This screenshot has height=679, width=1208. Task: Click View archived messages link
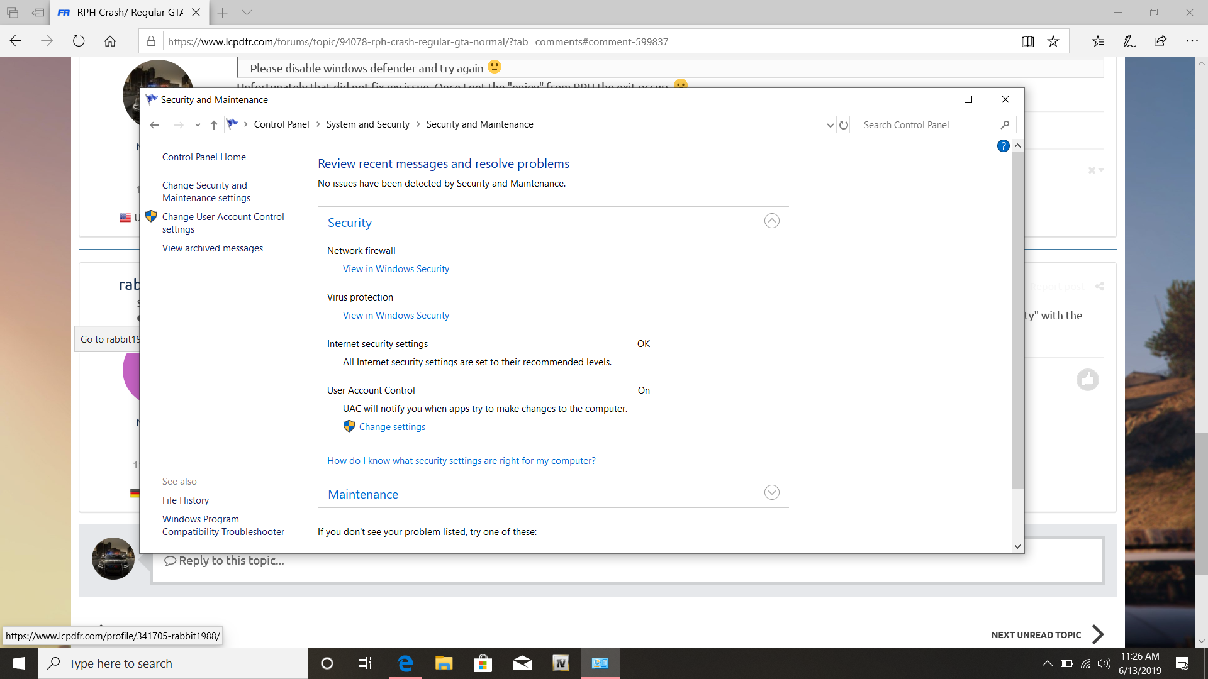[x=213, y=248]
